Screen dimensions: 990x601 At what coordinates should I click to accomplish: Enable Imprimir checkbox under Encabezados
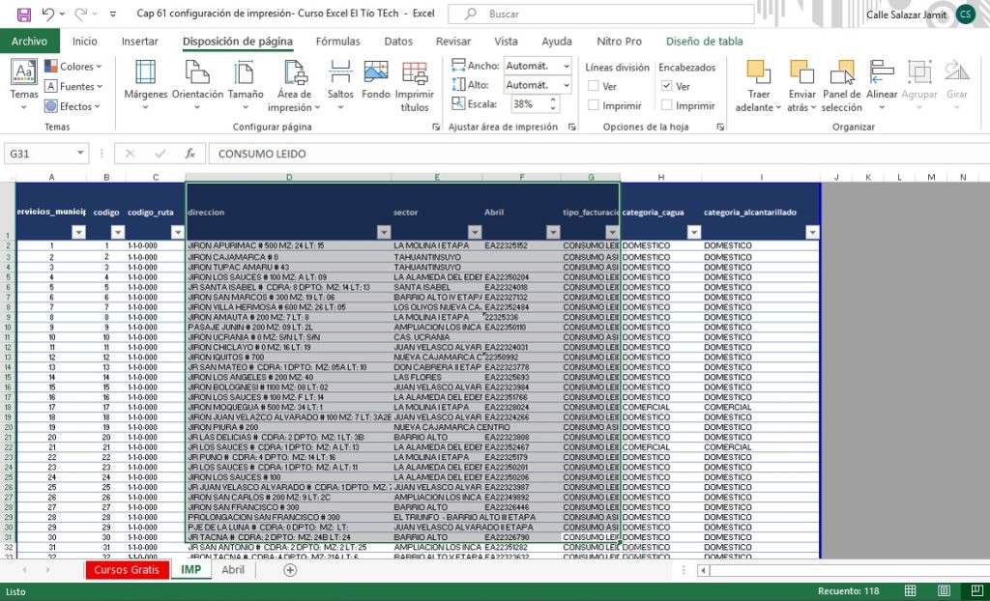(x=667, y=105)
